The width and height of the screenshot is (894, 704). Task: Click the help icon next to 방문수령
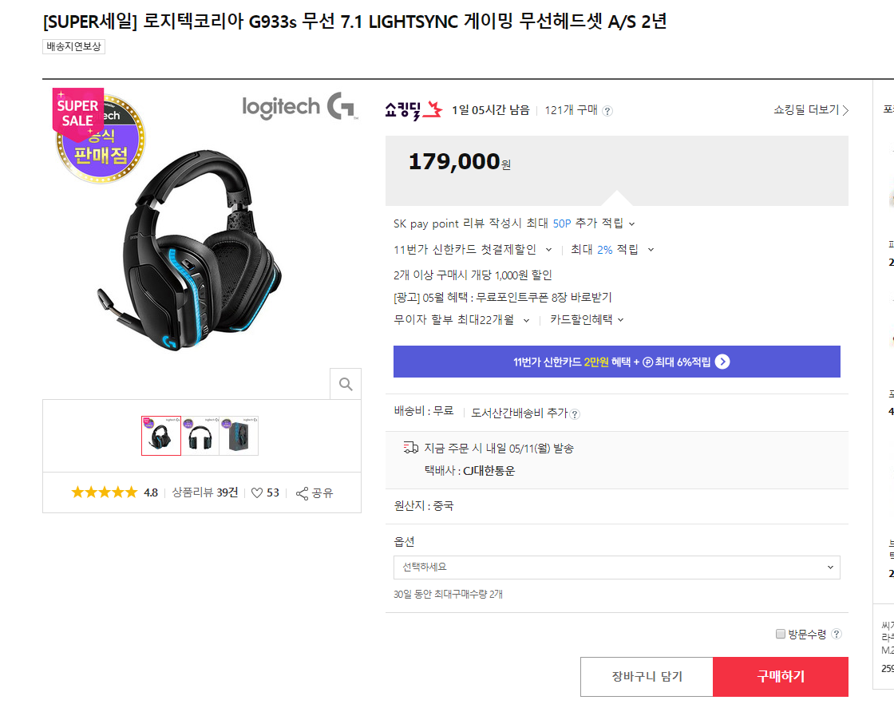(x=837, y=634)
